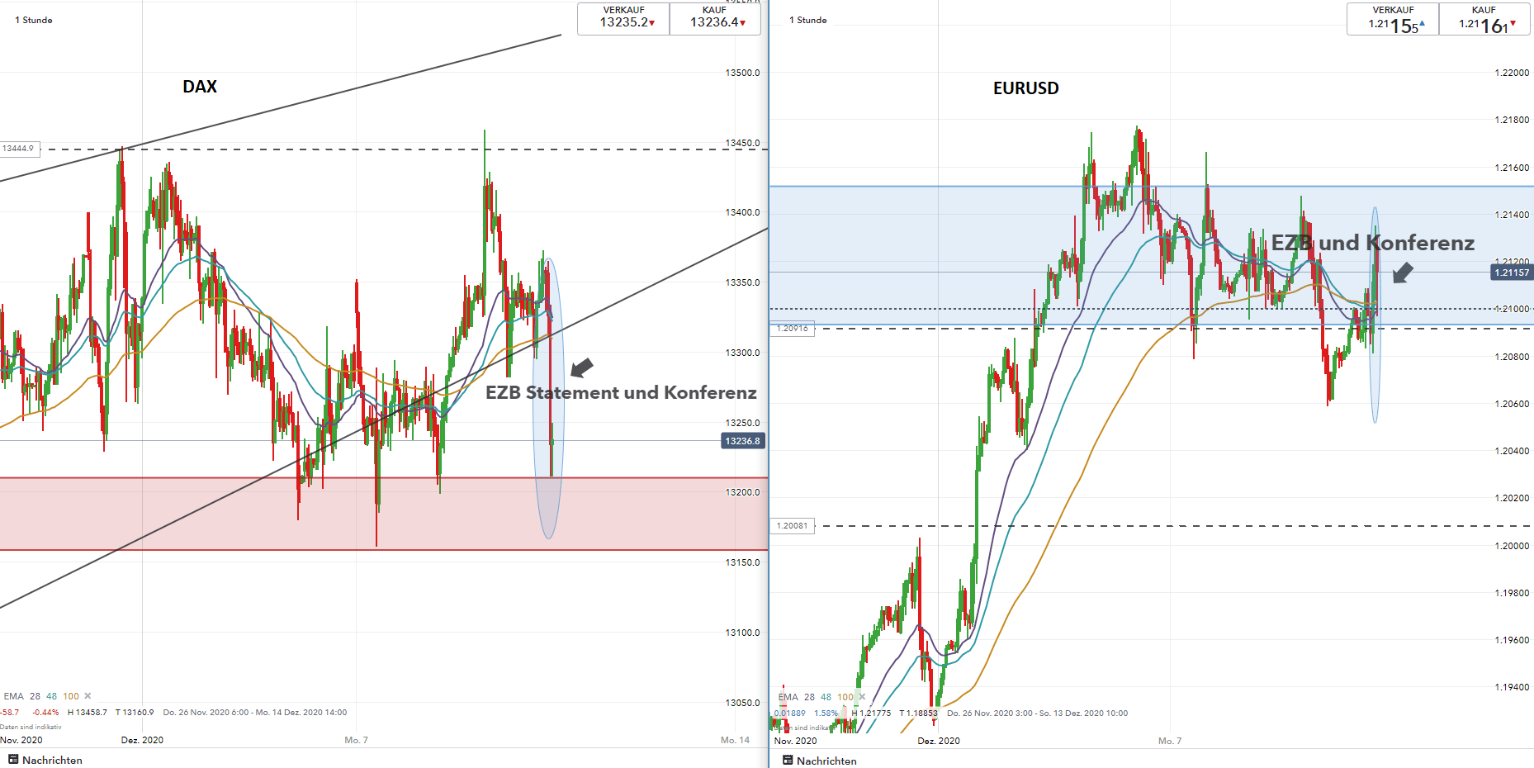Select EMA period 100 on DAX chart legend

(x=71, y=696)
